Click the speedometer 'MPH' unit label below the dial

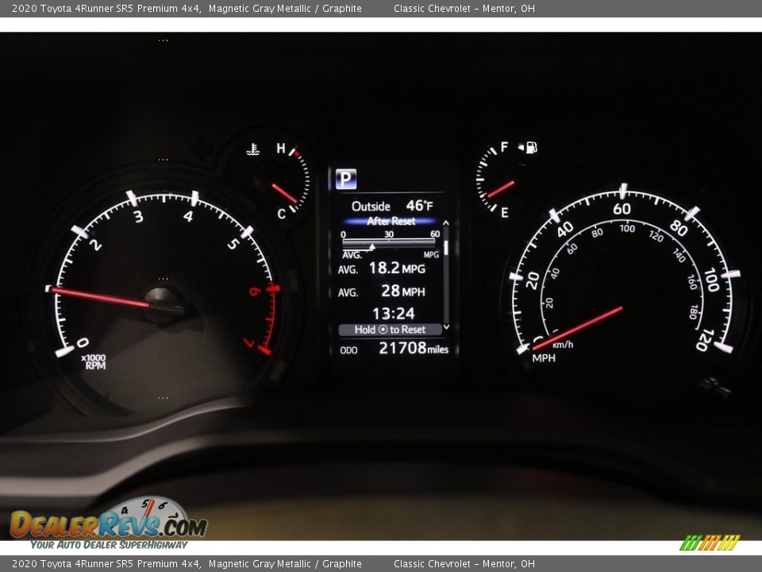(x=544, y=358)
